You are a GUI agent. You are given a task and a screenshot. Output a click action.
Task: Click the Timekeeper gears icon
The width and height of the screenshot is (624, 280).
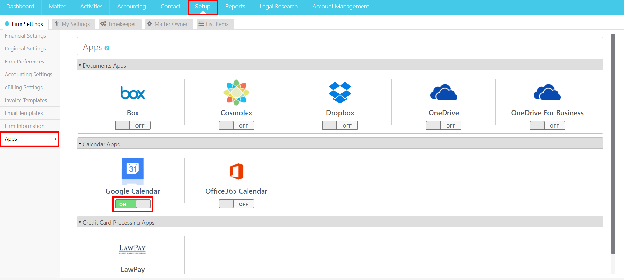[x=103, y=24]
